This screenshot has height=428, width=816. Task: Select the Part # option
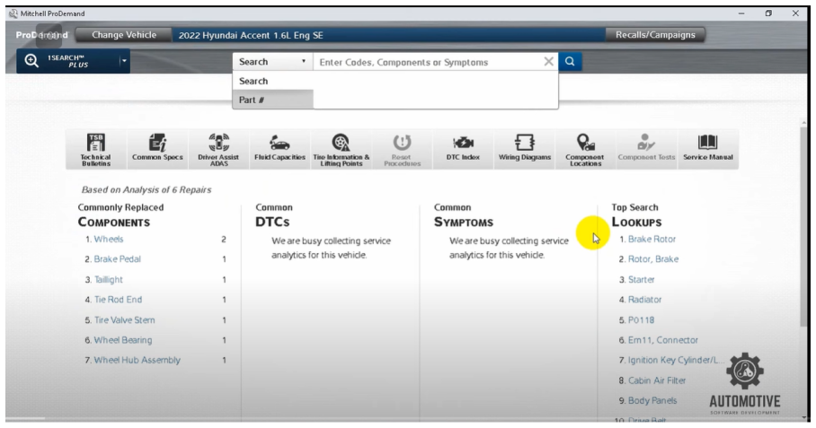[x=272, y=100]
